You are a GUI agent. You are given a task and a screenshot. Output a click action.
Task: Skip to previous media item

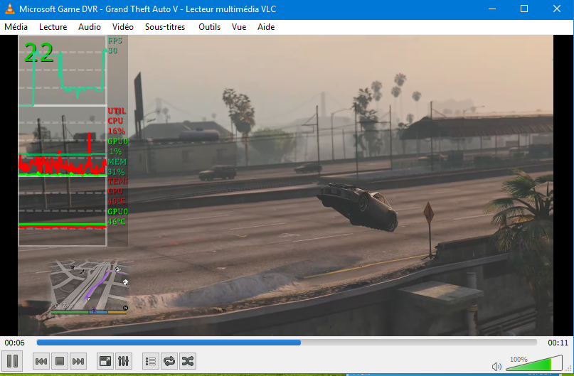[41, 361]
